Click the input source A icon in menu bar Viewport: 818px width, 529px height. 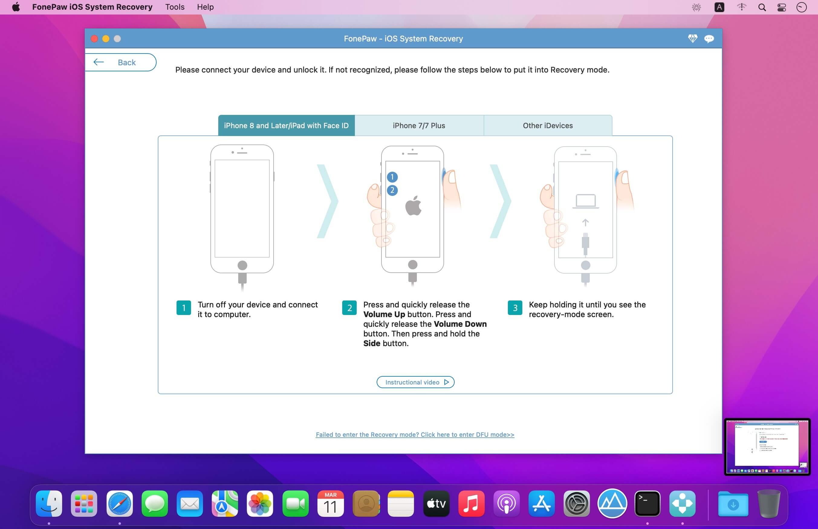[719, 7]
